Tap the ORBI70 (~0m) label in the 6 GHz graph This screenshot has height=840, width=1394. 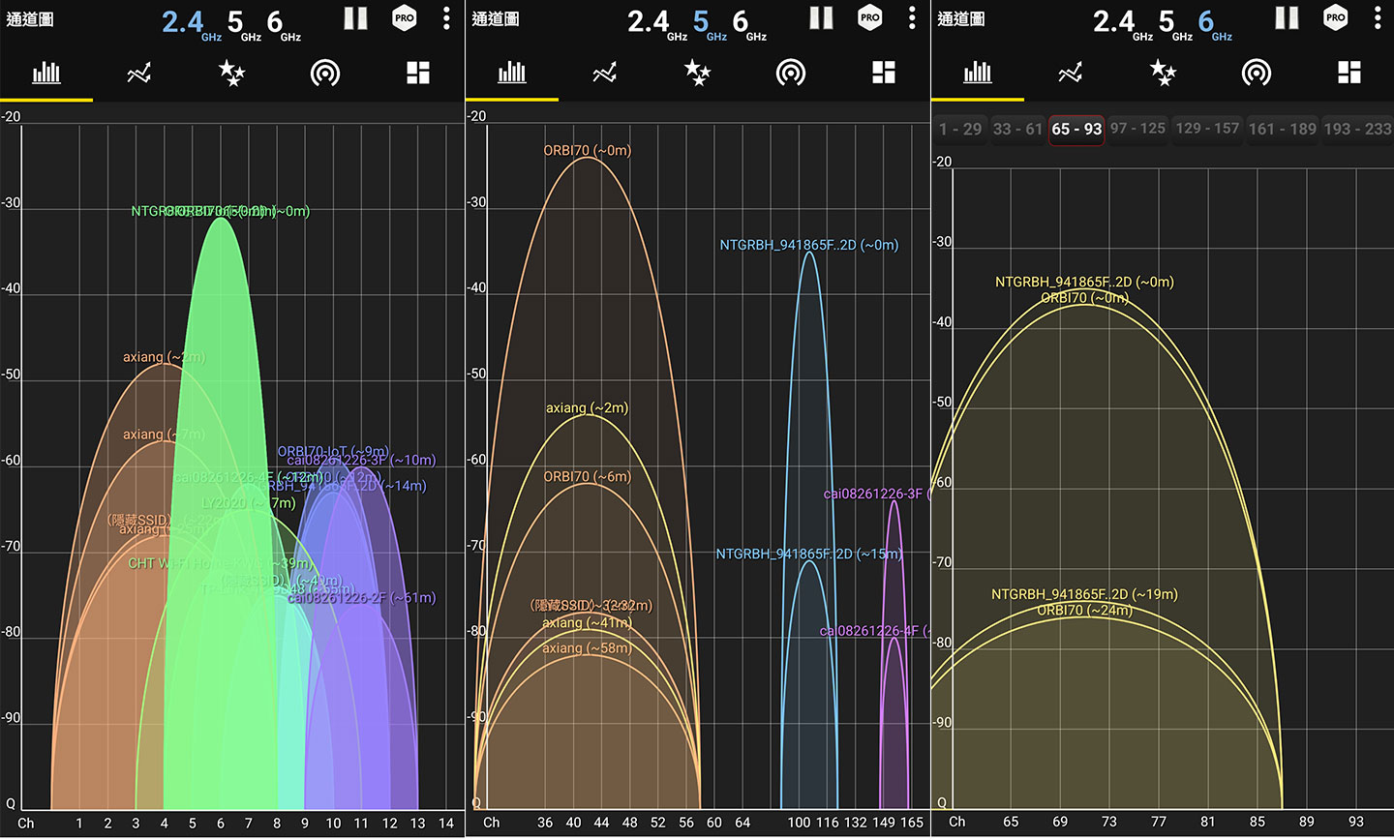click(x=1084, y=297)
